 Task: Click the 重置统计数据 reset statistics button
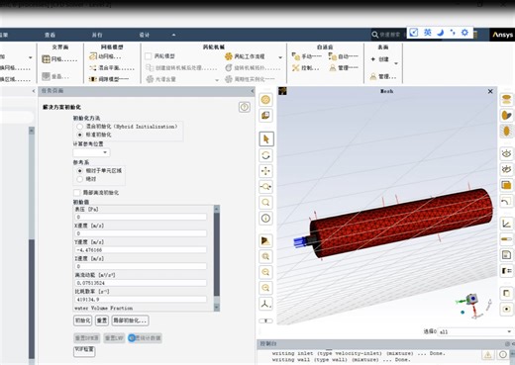click(145, 338)
